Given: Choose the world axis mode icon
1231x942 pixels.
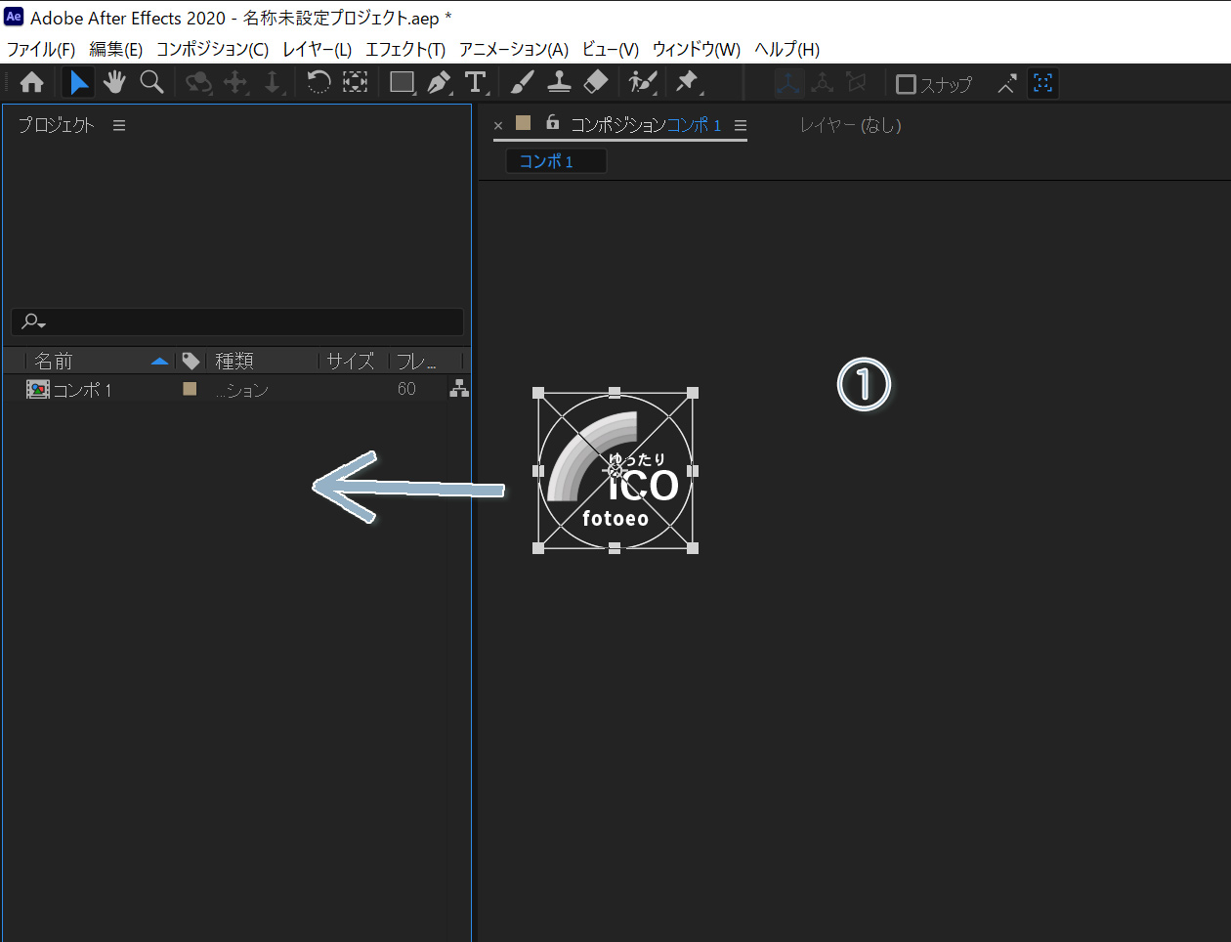Looking at the screenshot, I should (823, 84).
